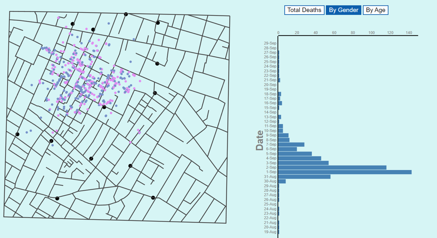Select the 5-Sep bar
437x238 pixels.
295,153
